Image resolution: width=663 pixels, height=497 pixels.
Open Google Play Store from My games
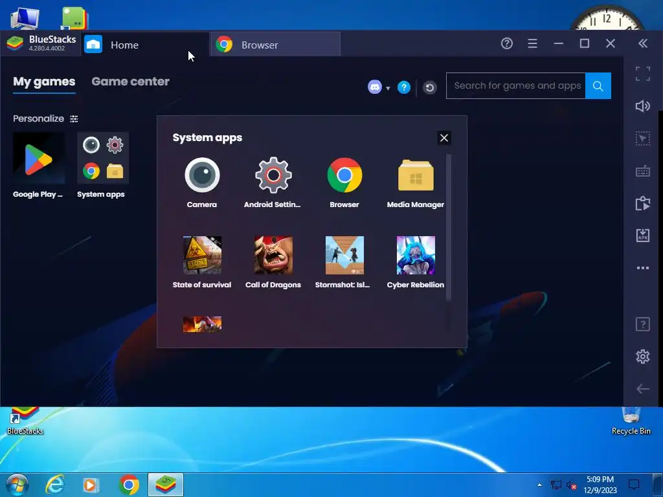click(38, 158)
